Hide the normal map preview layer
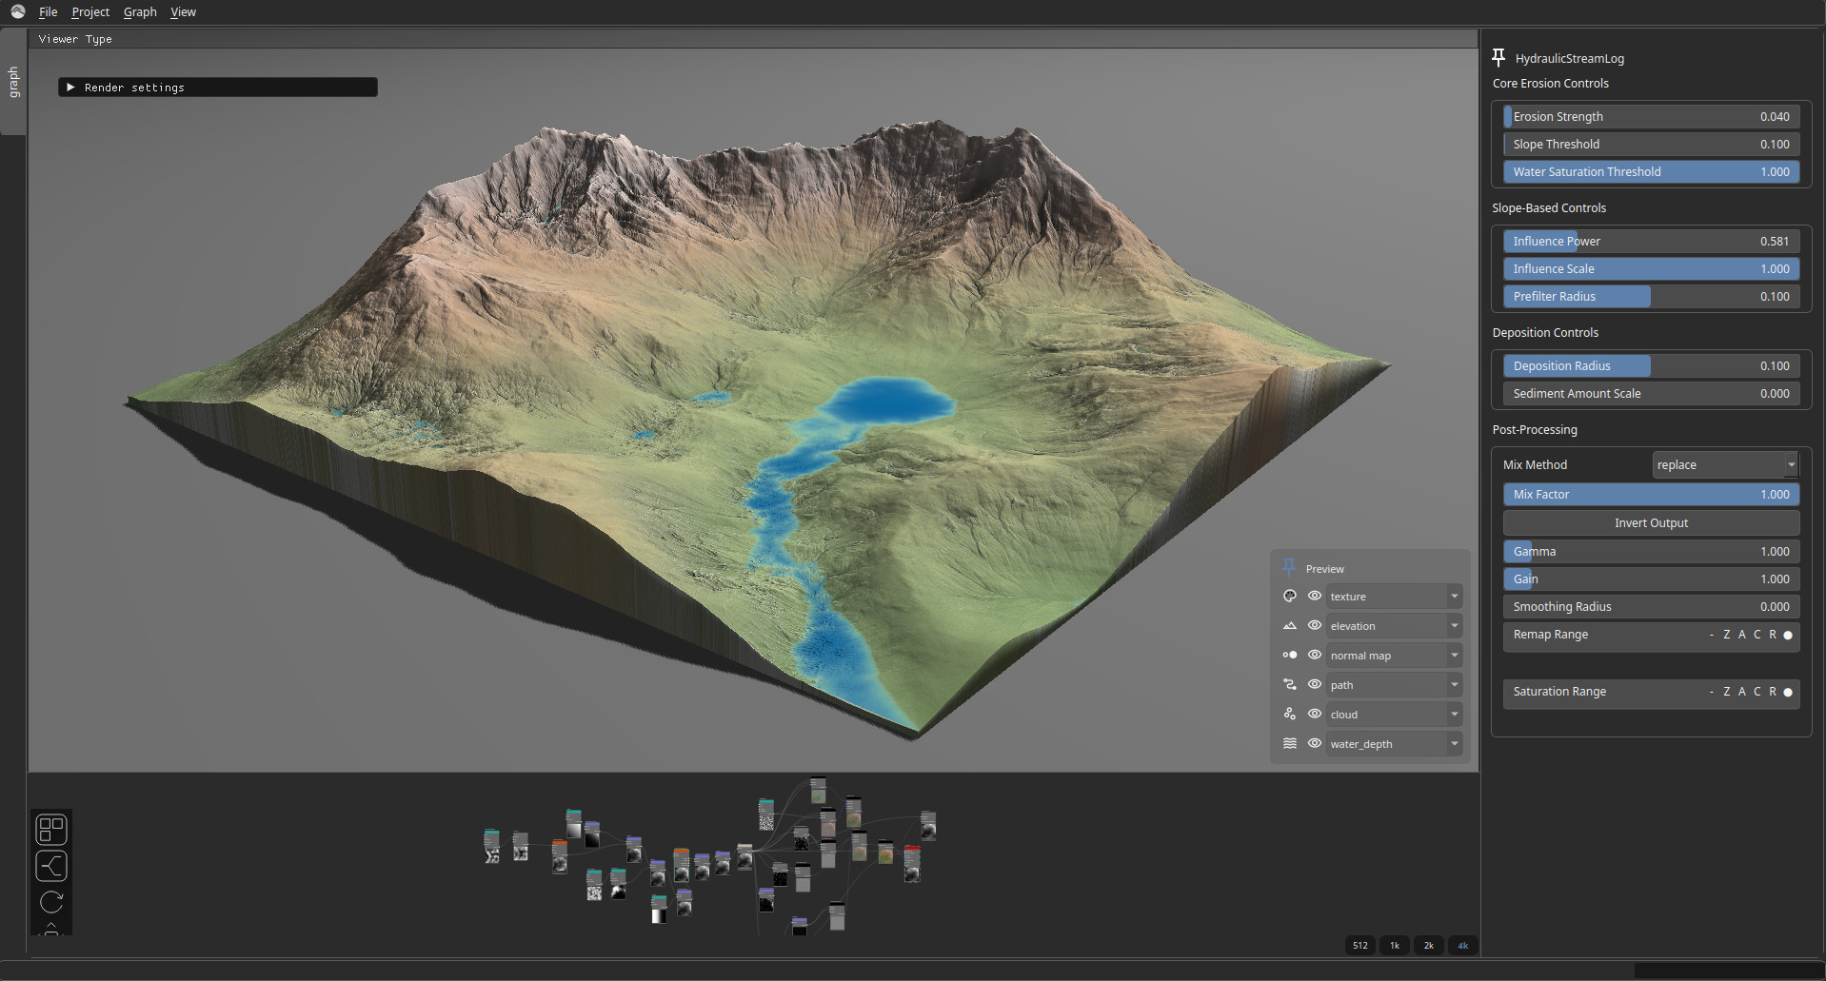 pyautogui.click(x=1315, y=656)
